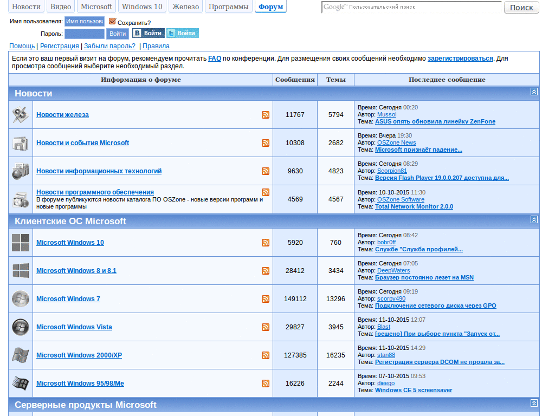
Task: Collapse the Клиентские ОС Microsoft section
Action: 534,220
